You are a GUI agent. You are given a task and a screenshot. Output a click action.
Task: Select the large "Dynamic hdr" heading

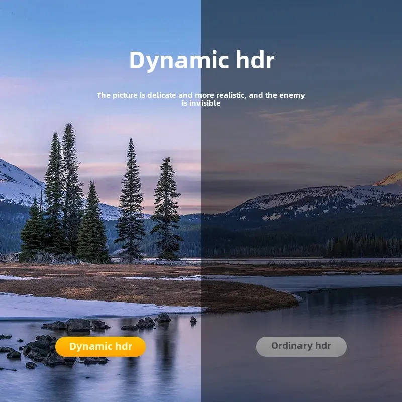click(x=202, y=61)
